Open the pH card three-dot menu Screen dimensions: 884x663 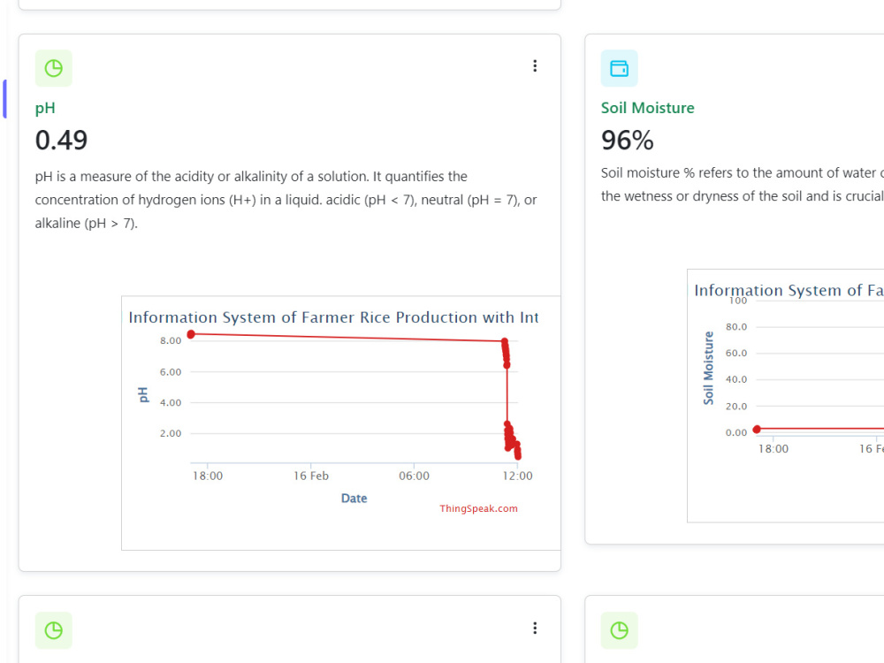point(535,66)
